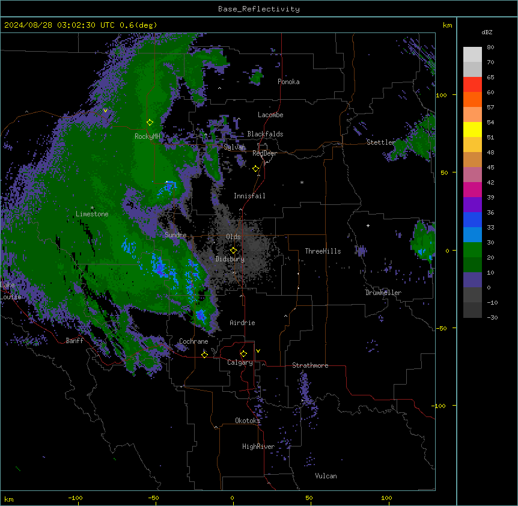Pick the yellow 54 dBZ color swatch

click(x=472, y=129)
